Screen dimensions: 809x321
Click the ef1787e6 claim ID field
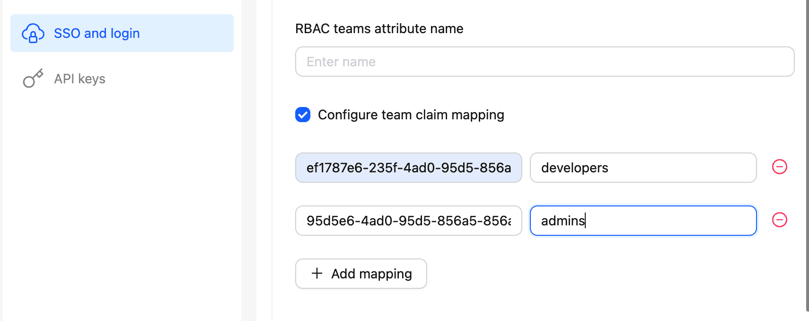[x=409, y=168]
